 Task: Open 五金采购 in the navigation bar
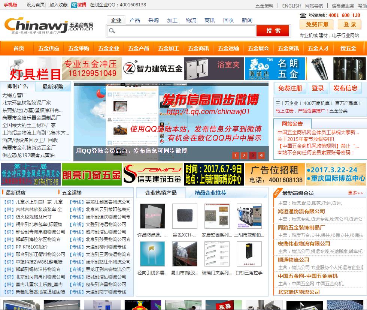coord(79,48)
